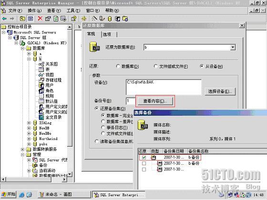Expand the pubs database node
Screen dimensions: 267x200
tap(29, 144)
